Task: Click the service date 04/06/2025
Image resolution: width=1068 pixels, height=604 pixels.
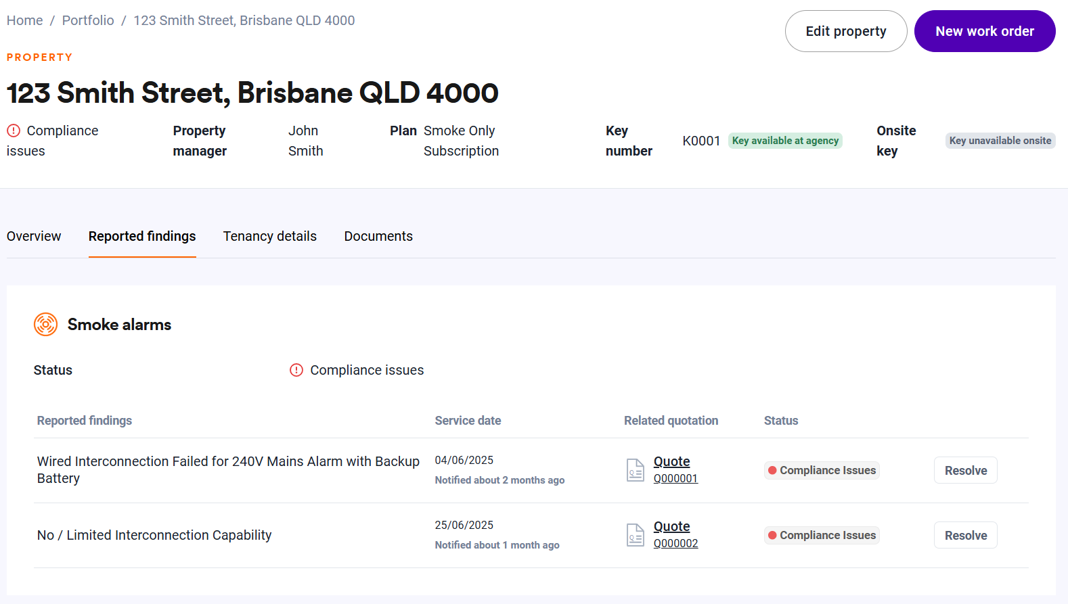Action: click(464, 460)
